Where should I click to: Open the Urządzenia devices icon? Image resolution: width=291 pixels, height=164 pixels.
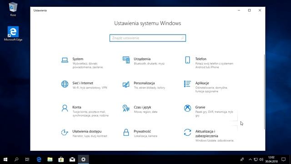click(x=126, y=60)
